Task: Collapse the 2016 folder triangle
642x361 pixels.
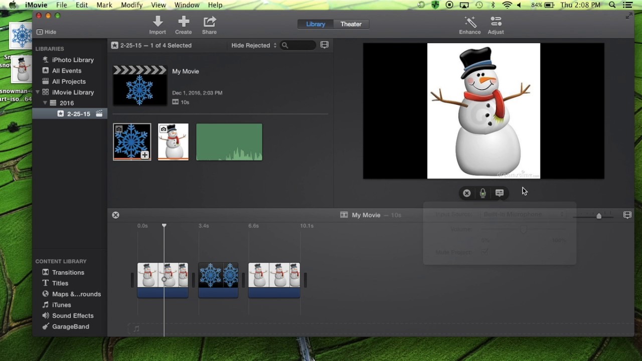Action: tap(45, 103)
